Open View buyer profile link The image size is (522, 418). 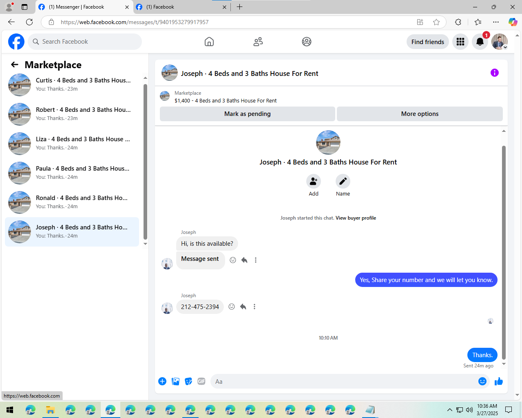356,218
